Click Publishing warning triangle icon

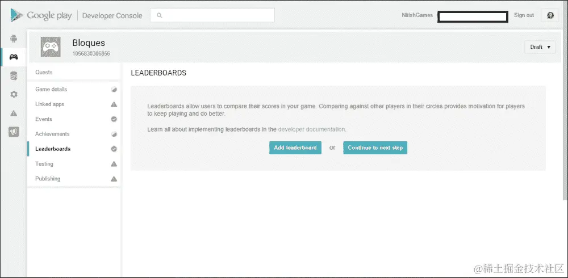point(114,179)
